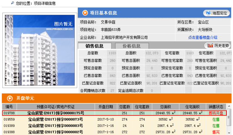Open the 历史走势 history trend chart
This screenshot has width=233, height=135.
(217, 46)
